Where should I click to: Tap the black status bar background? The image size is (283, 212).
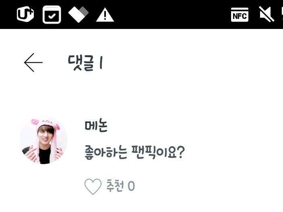click(x=171, y=14)
